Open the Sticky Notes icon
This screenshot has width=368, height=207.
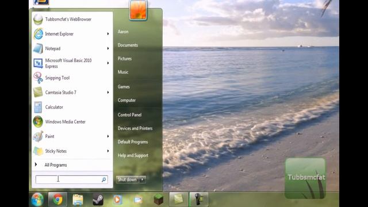coord(38,151)
